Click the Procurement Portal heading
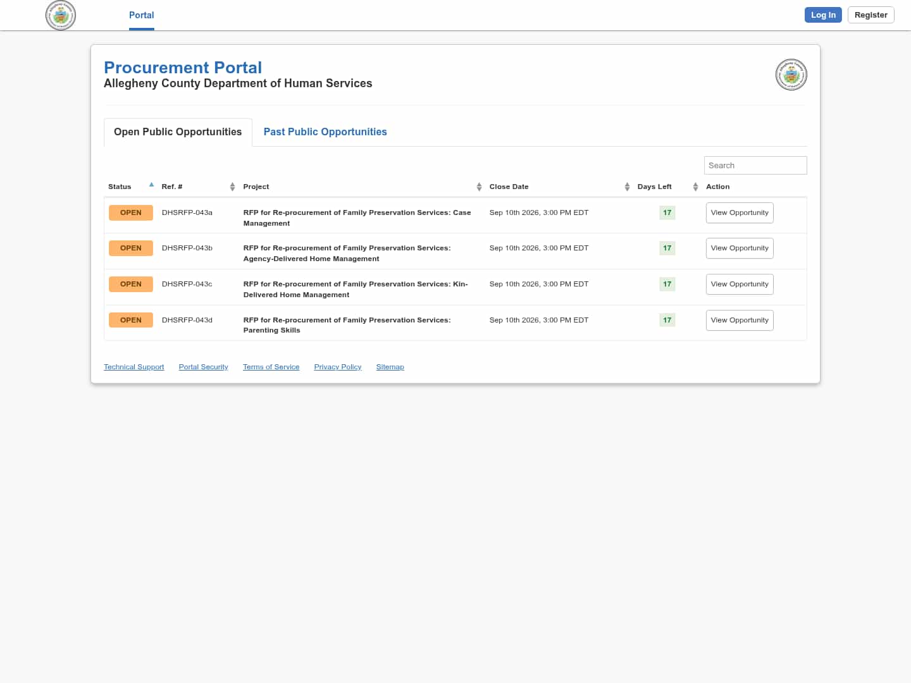The height and width of the screenshot is (683, 911). click(x=183, y=68)
